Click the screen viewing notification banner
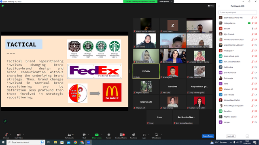Image resolution: width=259 pixels, height=145 pixels. (x=140, y=2)
